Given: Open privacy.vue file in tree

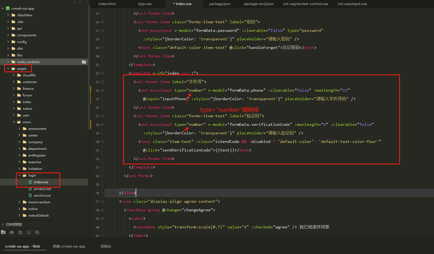Looking at the screenshot, I should click(42, 189).
